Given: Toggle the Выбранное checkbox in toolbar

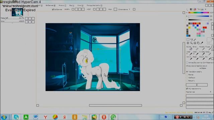Looking at the screenshot, I should 53,9.
